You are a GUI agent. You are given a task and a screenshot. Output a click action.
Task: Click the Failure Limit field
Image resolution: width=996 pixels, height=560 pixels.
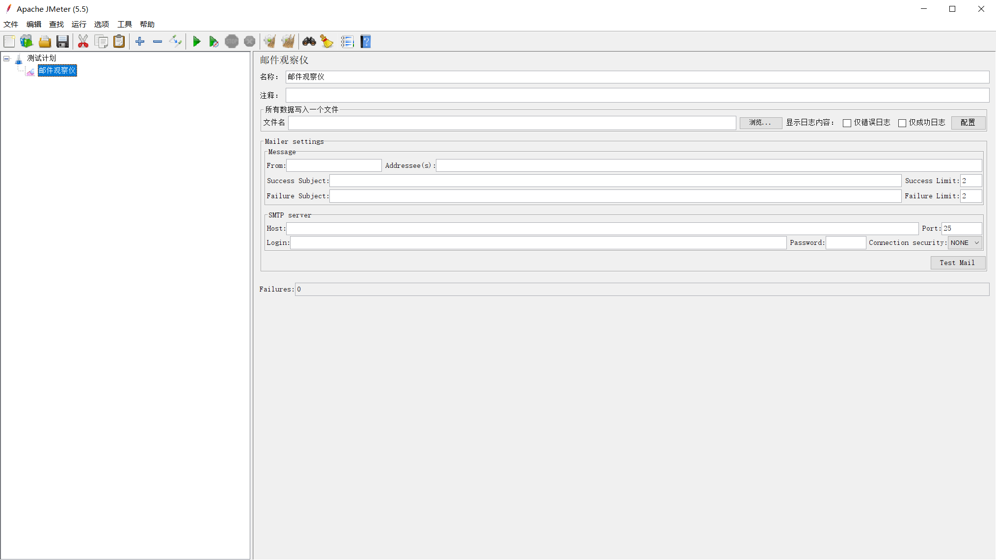[971, 196]
